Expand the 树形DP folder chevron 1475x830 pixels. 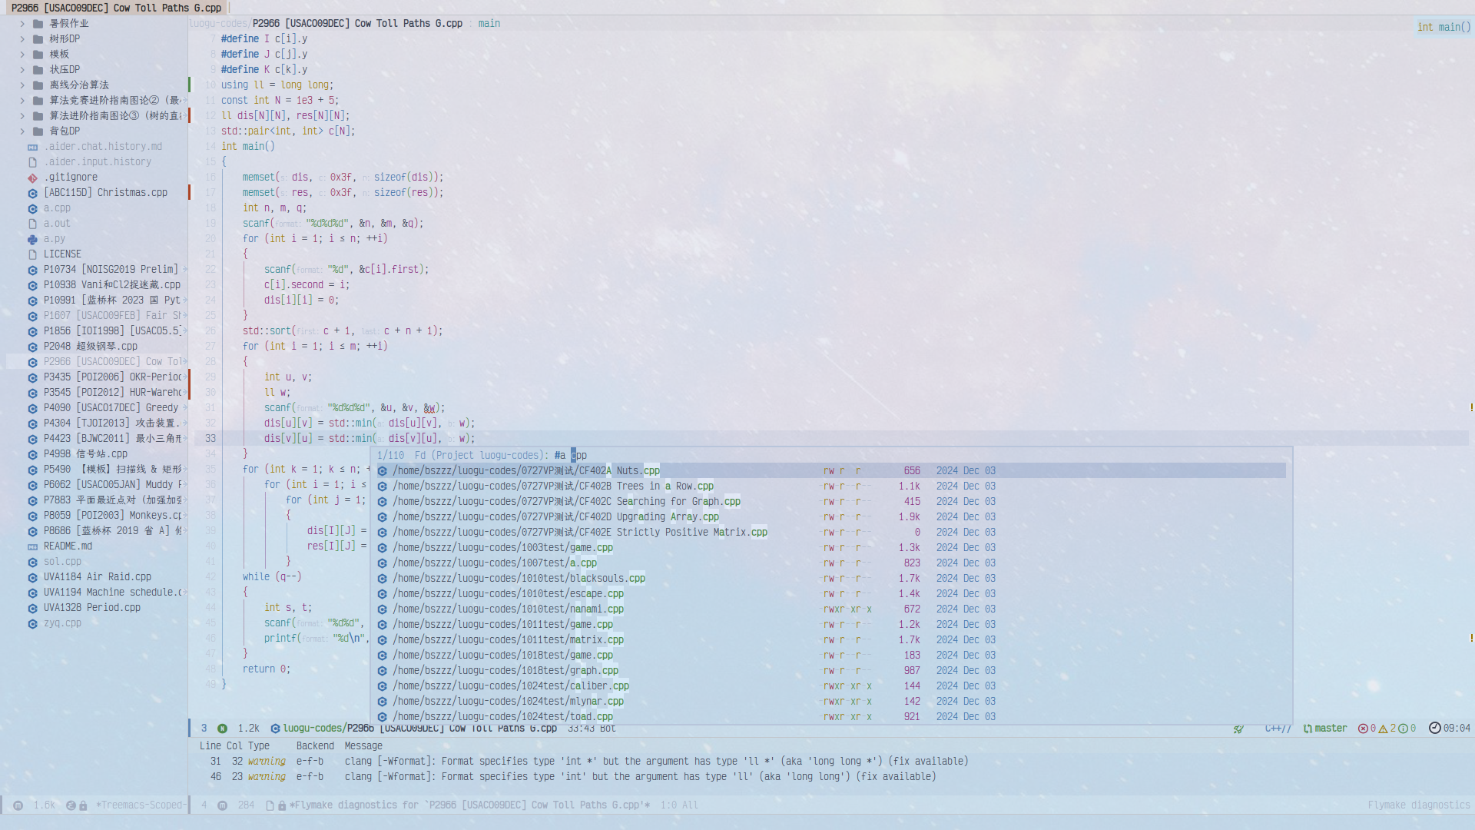(x=22, y=39)
